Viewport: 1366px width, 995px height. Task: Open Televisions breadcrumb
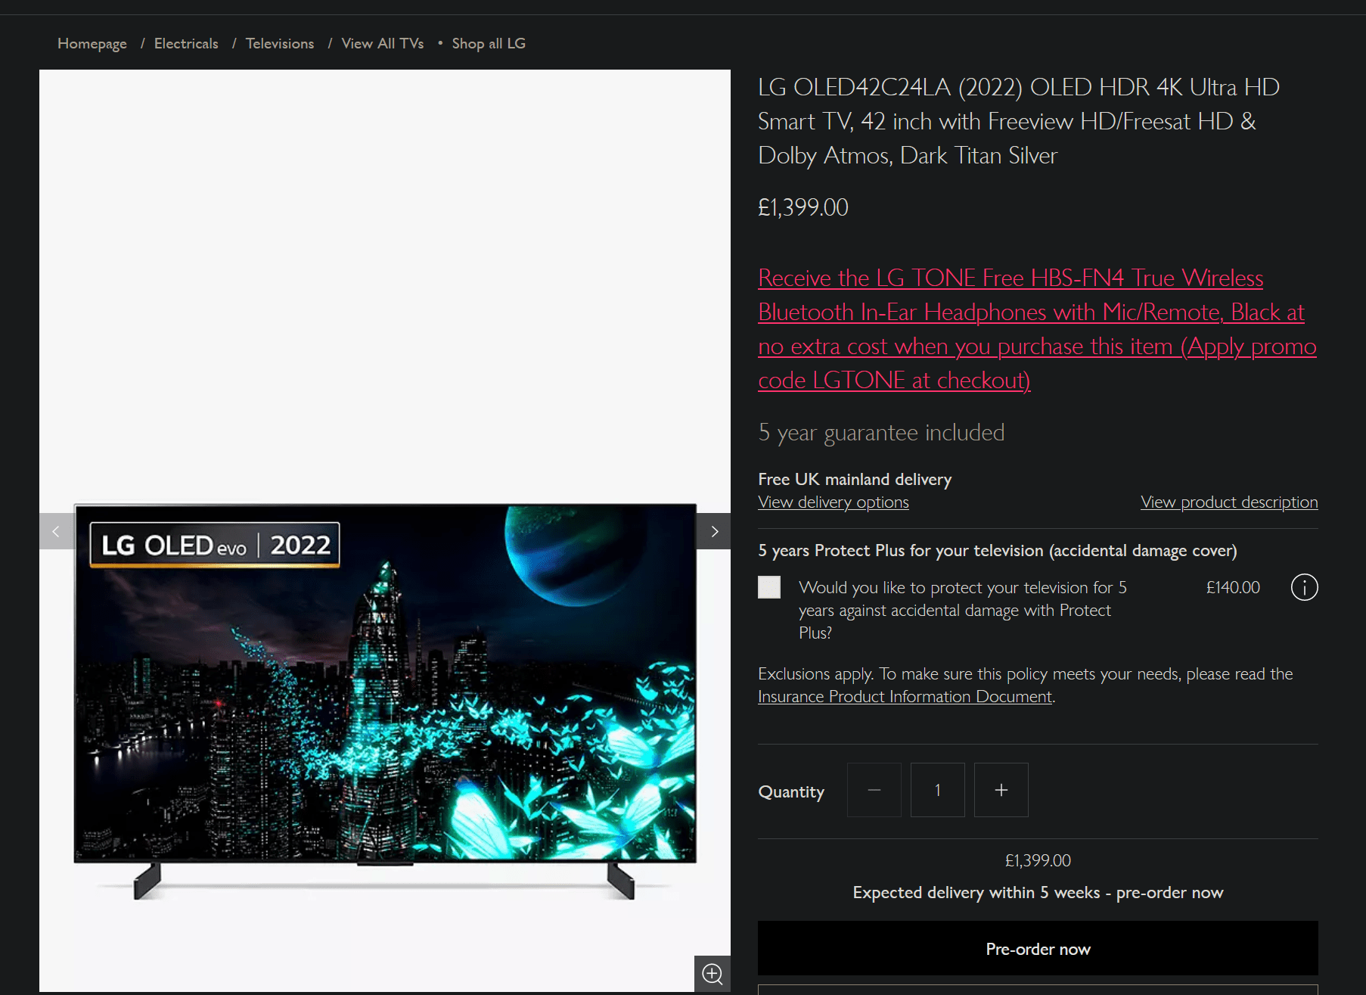(280, 43)
